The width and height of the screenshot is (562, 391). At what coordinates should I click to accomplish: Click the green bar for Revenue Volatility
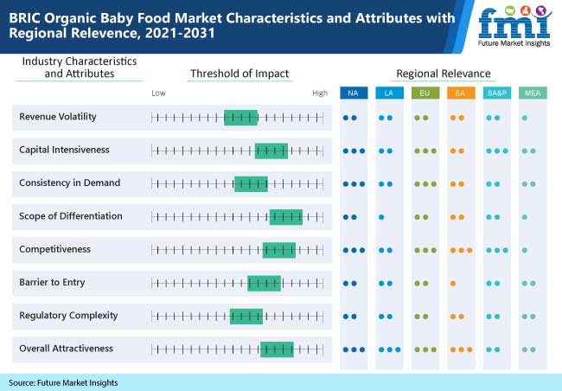click(241, 118)
